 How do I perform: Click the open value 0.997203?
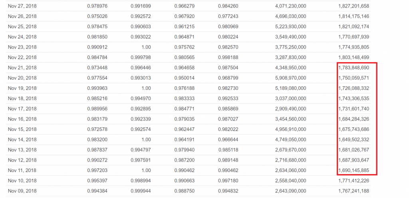coord(97,170)
